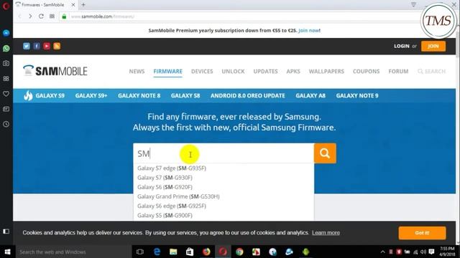The image size is (460, 258).
Task: Open GALAXY NOTE 9 trending link
Action: click(x=357, y=95)
